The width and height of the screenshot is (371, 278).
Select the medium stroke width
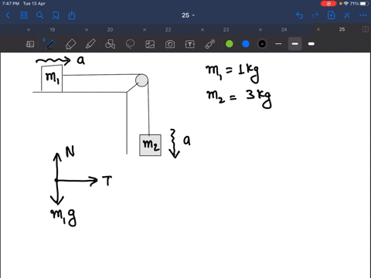pos(294,44)
